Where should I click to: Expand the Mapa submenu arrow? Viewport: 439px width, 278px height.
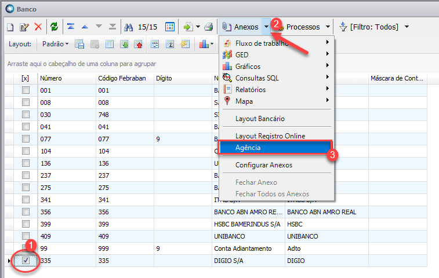pos(327,100)
